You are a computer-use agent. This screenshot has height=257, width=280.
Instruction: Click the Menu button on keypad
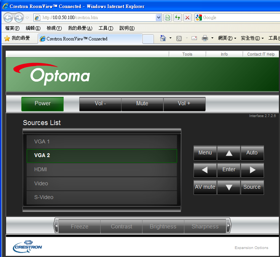(x=205, y=153)
